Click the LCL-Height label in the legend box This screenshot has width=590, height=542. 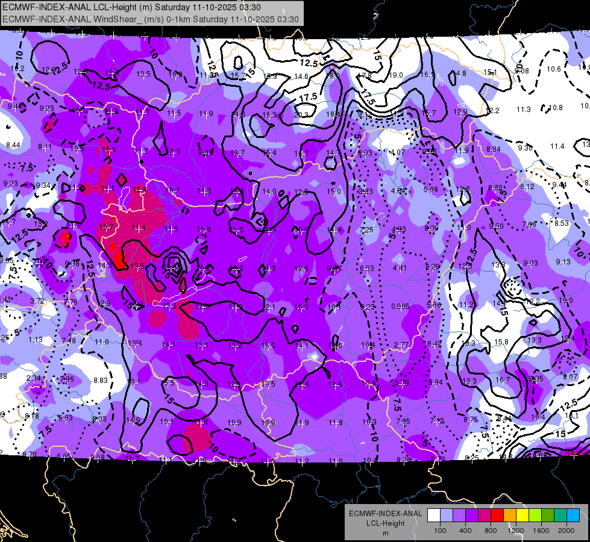pos(385,523)
